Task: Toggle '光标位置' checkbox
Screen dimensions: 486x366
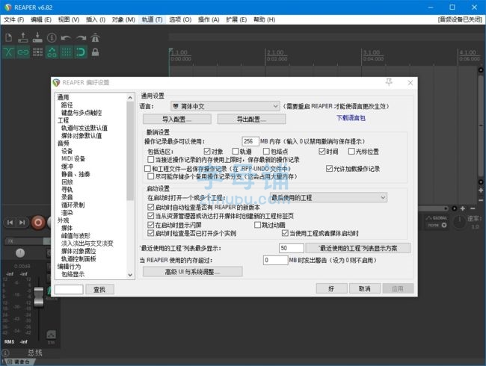Action: pos(351,151)
